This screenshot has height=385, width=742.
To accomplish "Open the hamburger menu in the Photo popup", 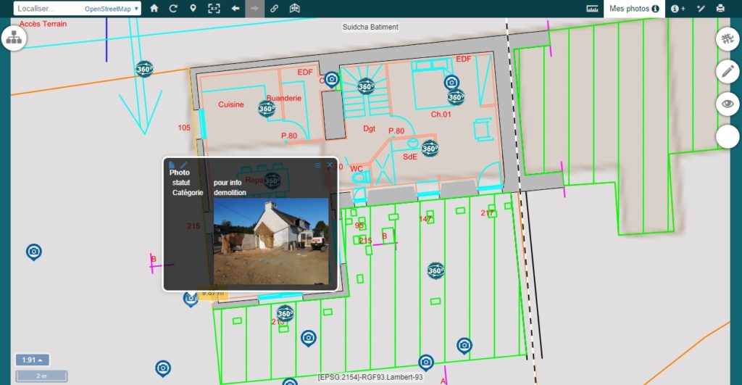I will [x=317, y=165].
